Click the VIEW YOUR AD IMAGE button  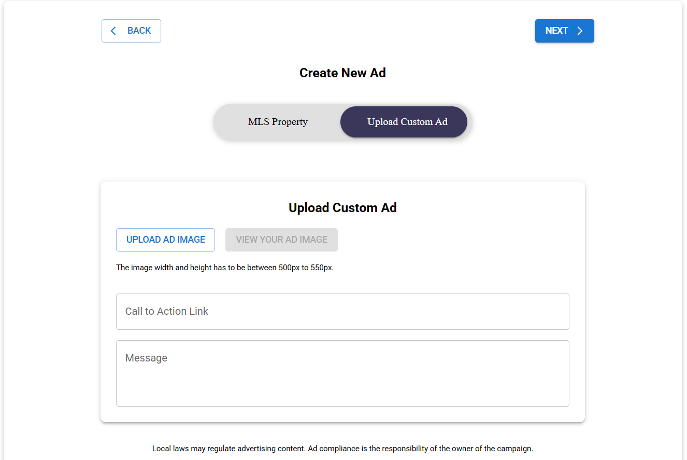tap(281, 240)
